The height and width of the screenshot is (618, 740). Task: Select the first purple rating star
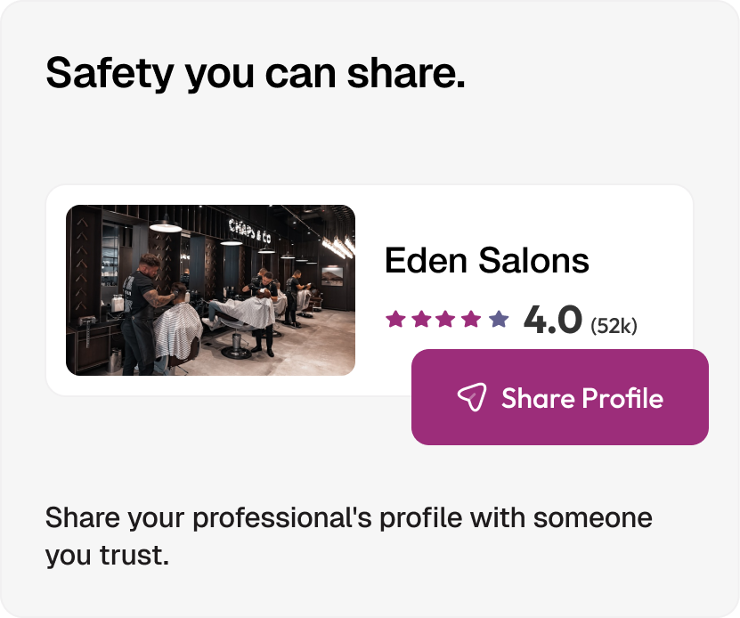click(395, 319)
